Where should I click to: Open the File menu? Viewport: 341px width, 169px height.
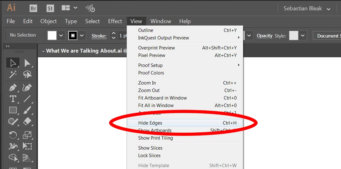point(11,21)
